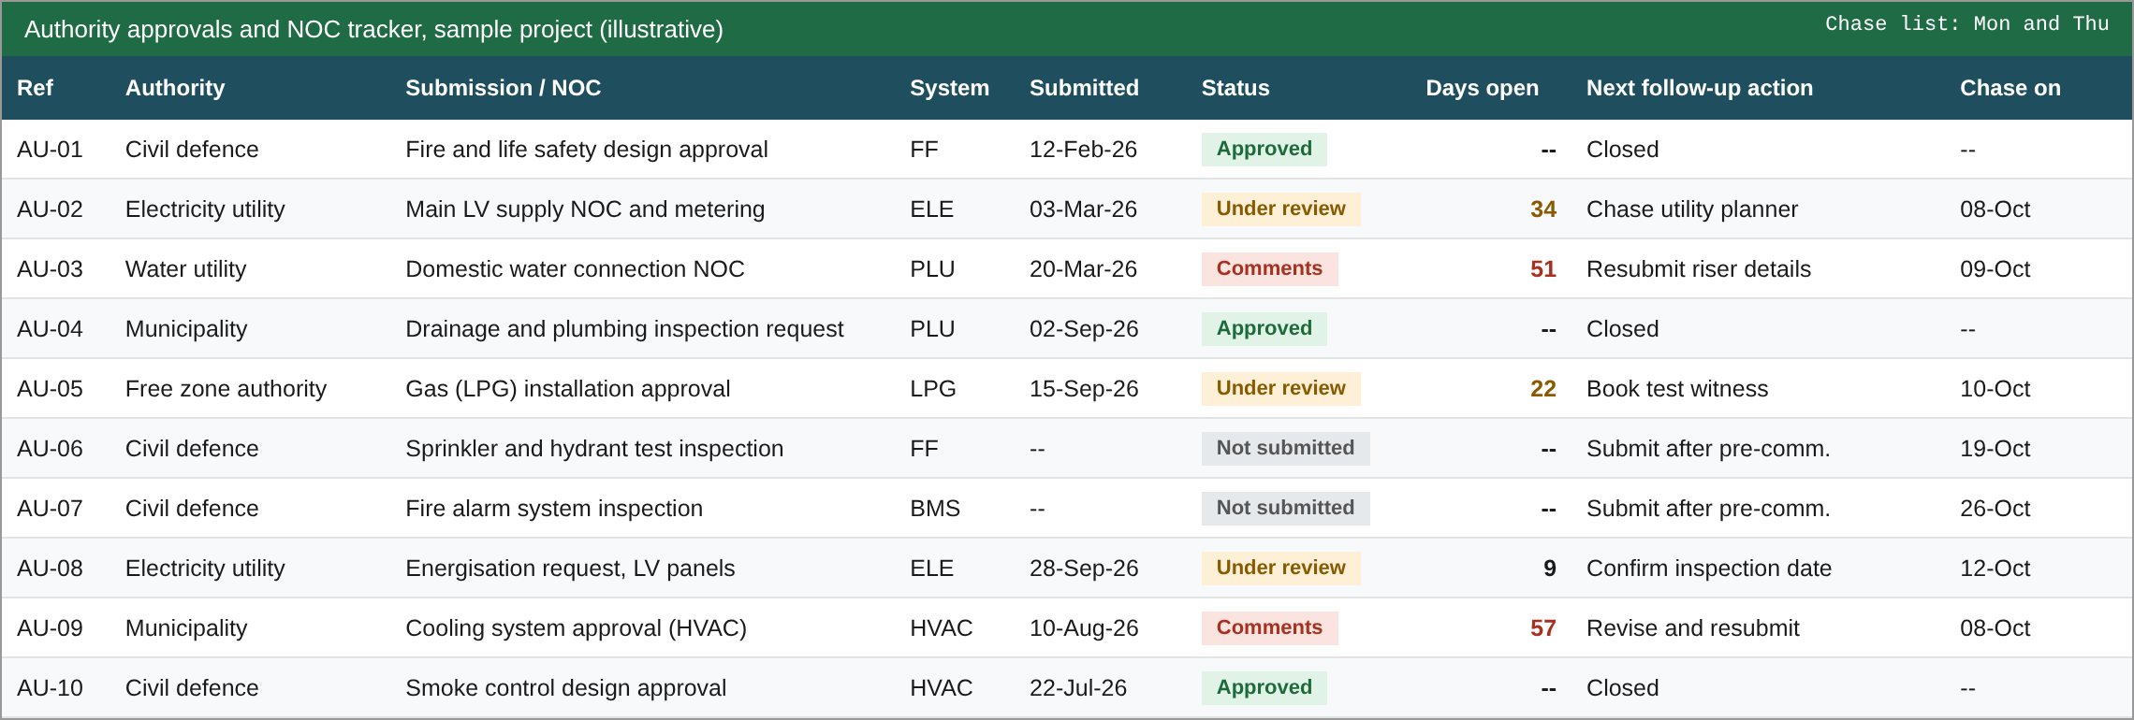
Task: Click the System column header
Action: pos(949,88)
